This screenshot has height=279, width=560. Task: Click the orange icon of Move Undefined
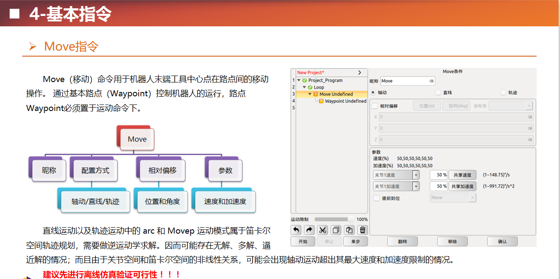pos(316,94)
